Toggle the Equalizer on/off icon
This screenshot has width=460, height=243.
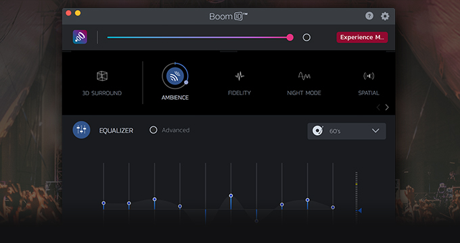[x=81, y=130]
